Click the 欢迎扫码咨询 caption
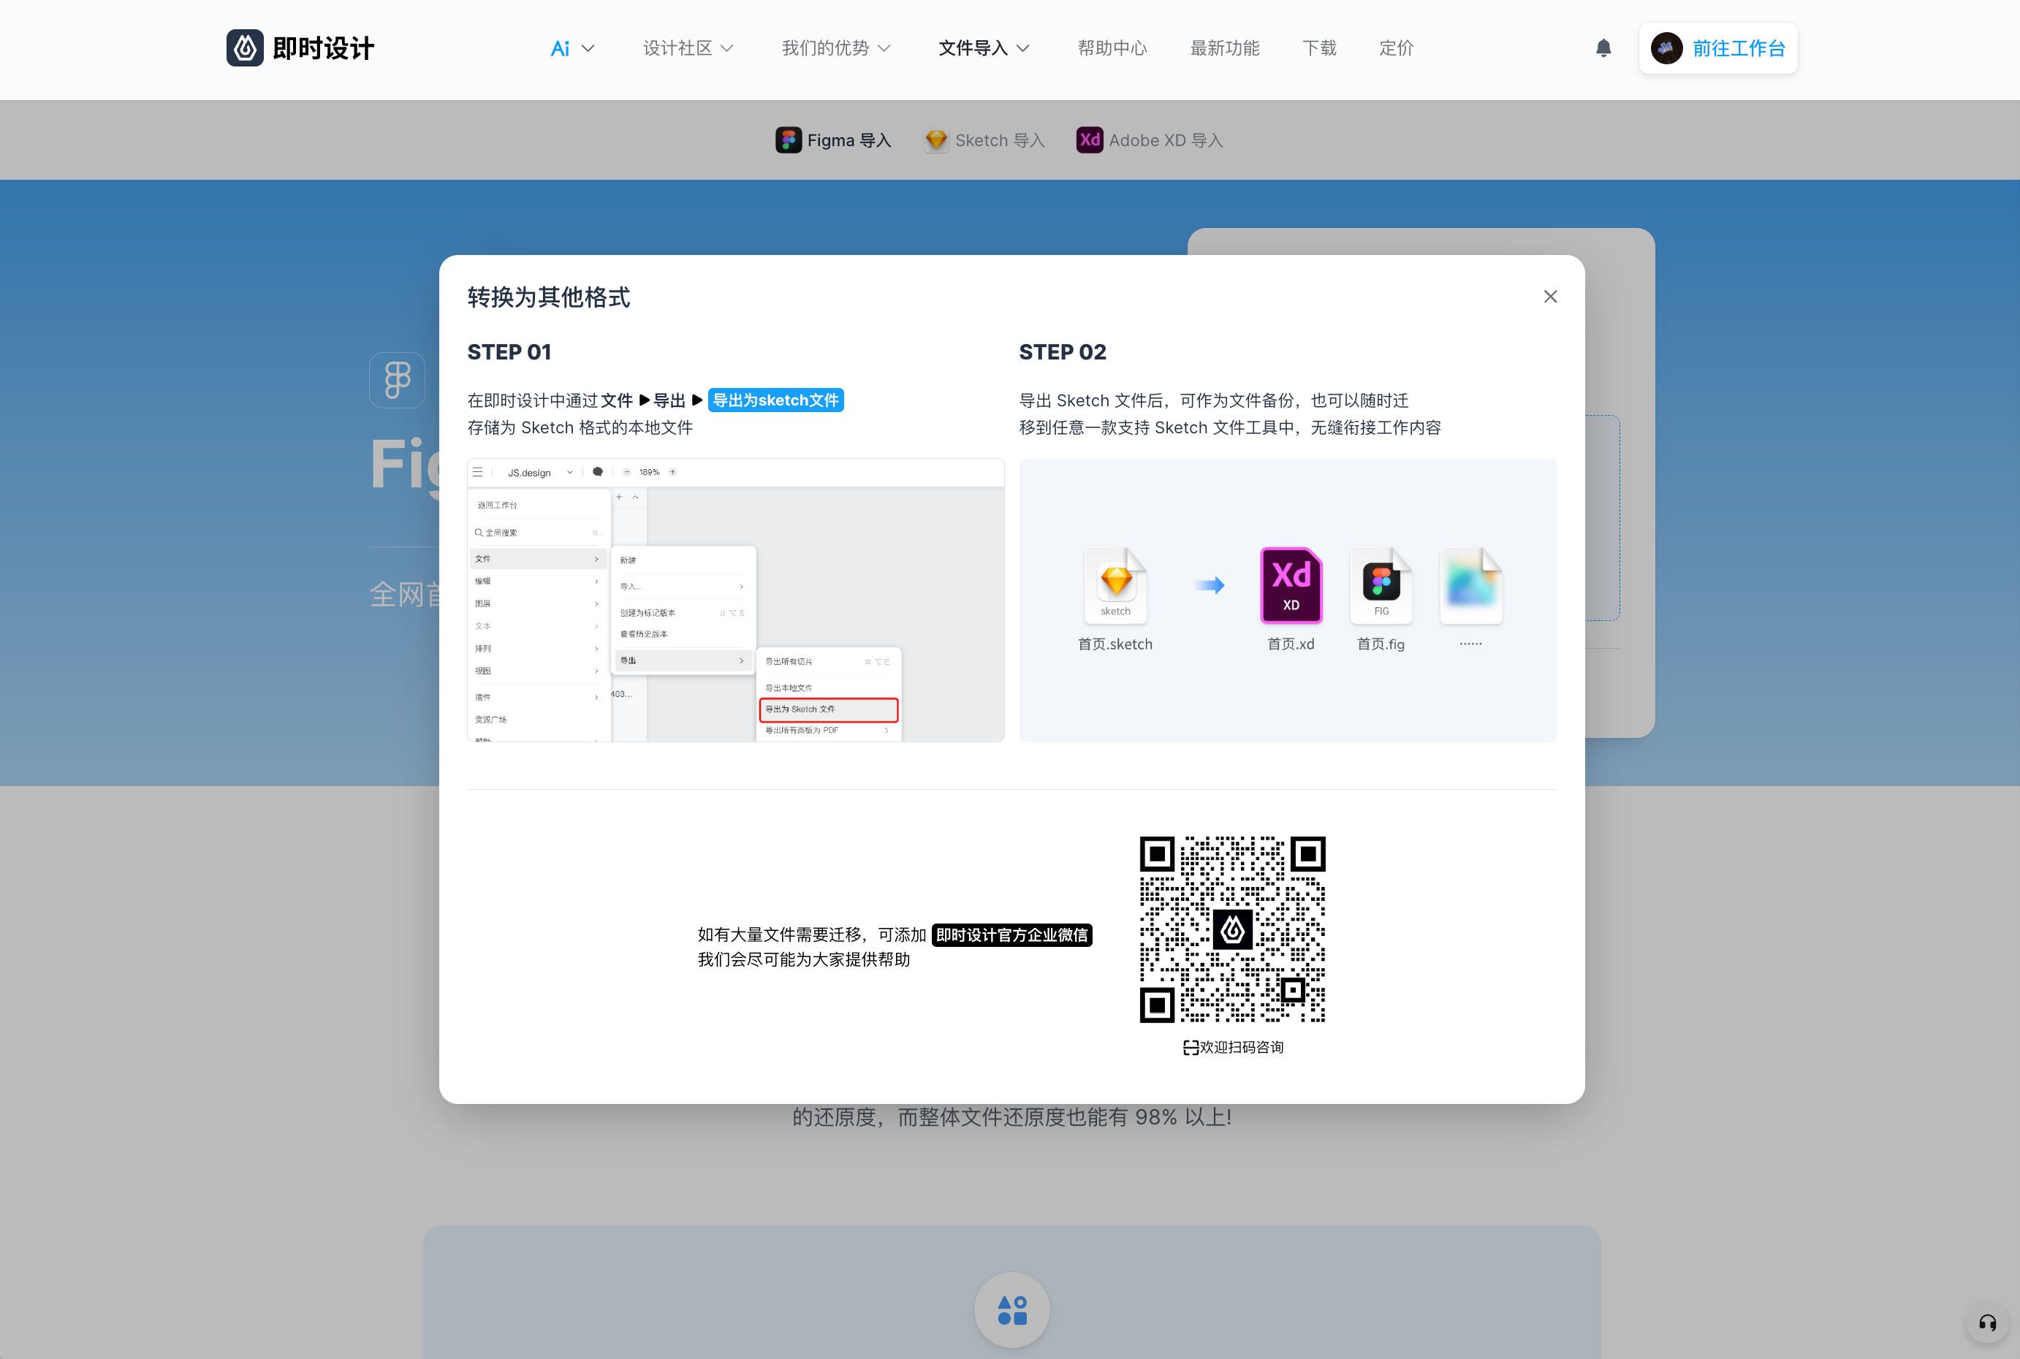Image resolution: width=2020 pixels, height=1359 pixels. pos(1242,1047)
